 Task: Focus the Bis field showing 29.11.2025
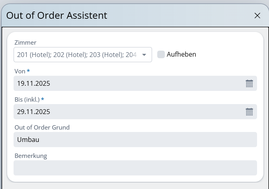tap(120, 112)
